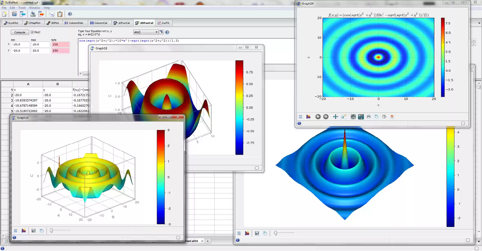
Task: Copy Graph10 using the copy icon
Action: [x=42, y=231]
